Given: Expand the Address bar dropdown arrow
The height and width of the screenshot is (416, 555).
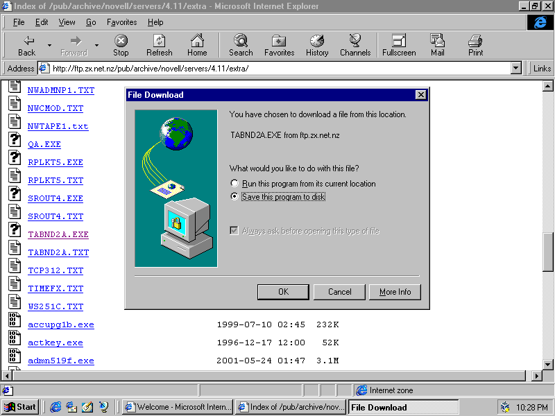Looking at the screenshot, I should [x=516, y=68].
